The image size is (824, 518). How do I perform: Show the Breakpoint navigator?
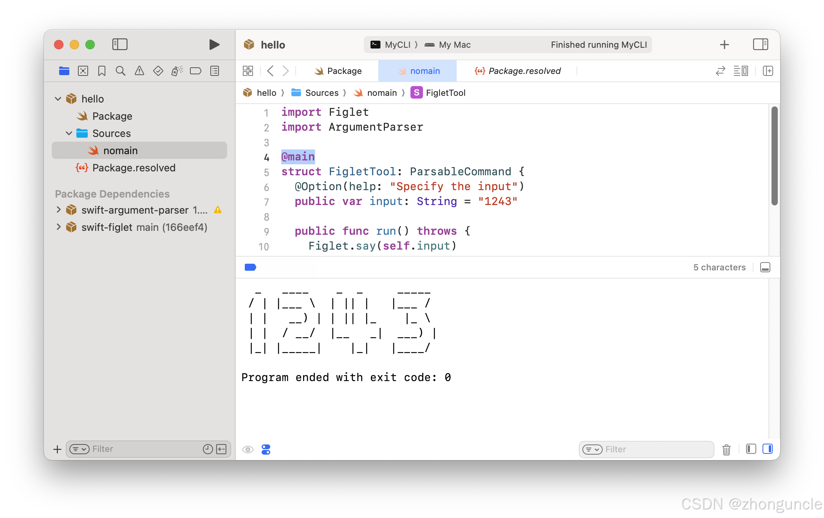[x=196, y=71]
